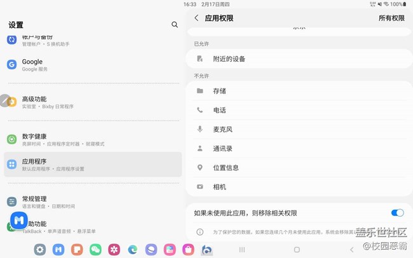
Task: Tap the 相机 camera icon
Action: (x=200, y=187)
